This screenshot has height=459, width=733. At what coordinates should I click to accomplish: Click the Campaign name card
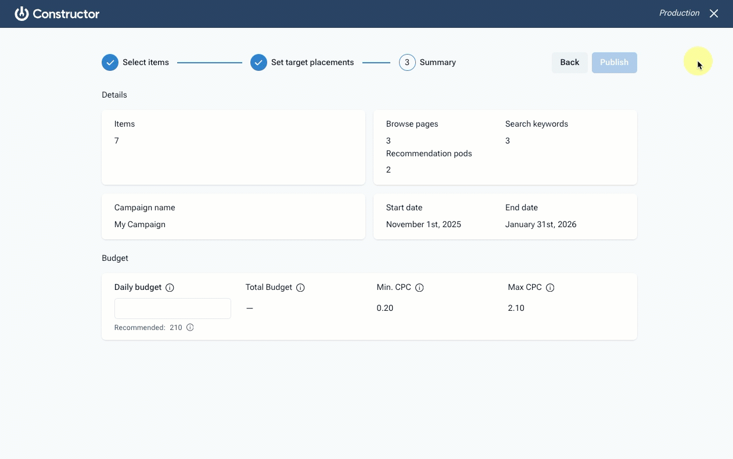(233, 216)
